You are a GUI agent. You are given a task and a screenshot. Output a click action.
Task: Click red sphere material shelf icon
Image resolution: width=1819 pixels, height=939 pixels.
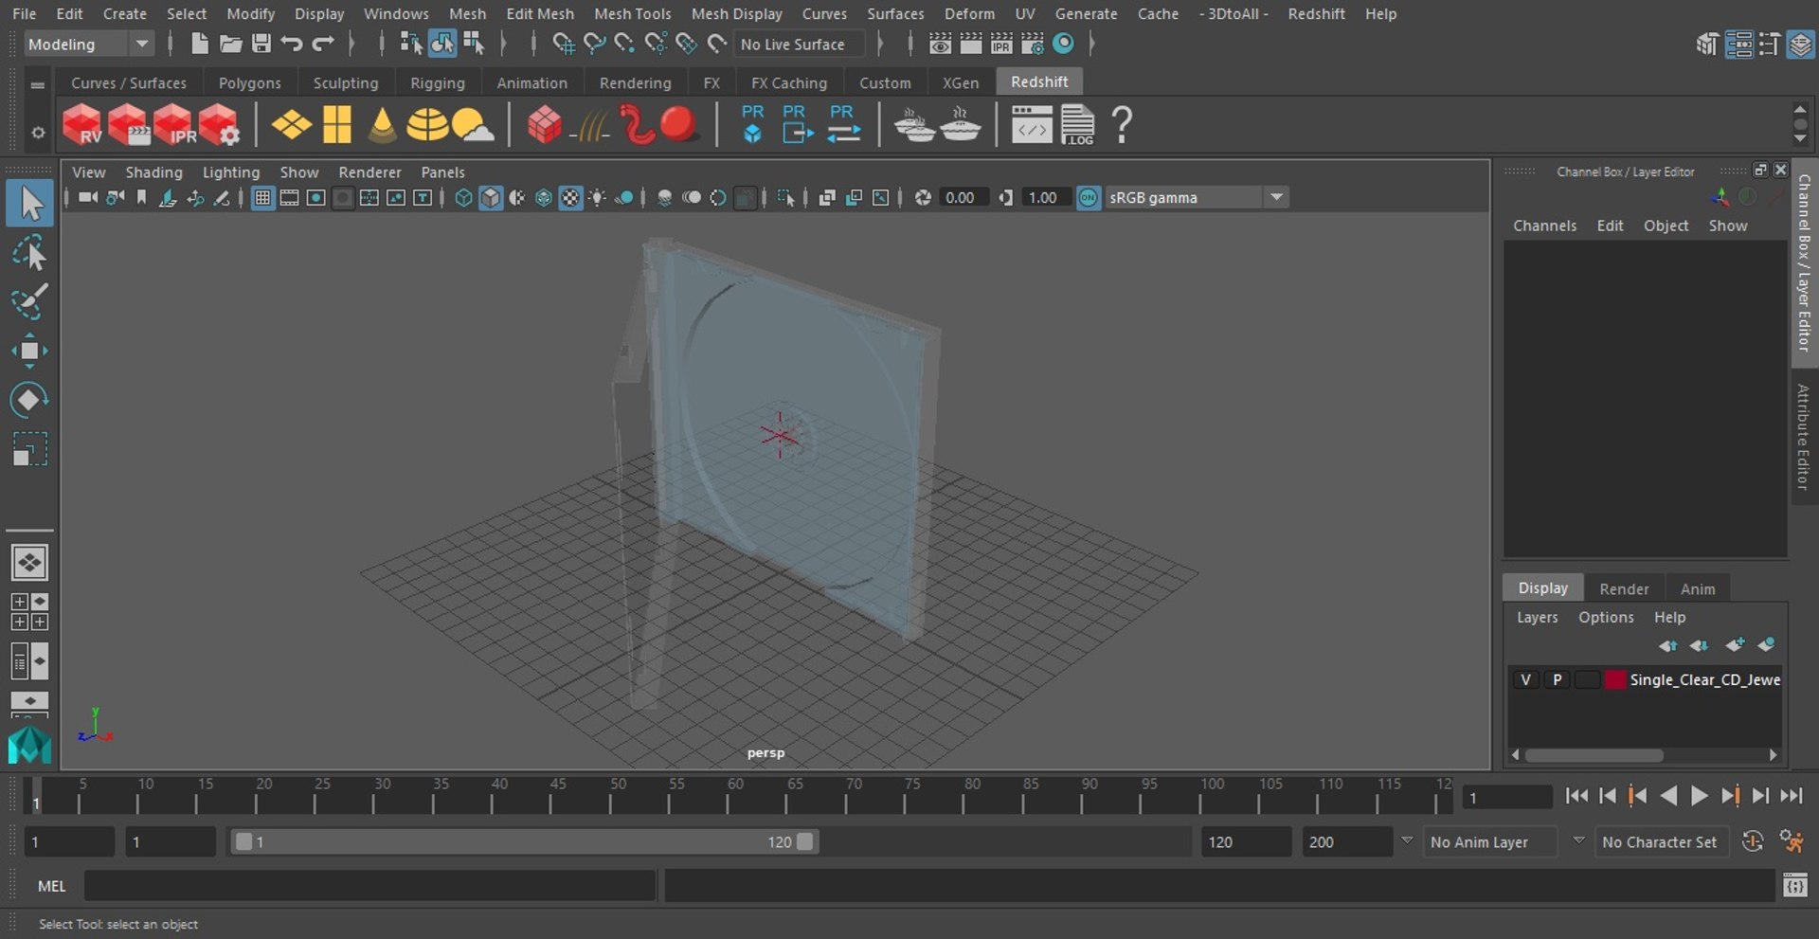coord(678,124)
